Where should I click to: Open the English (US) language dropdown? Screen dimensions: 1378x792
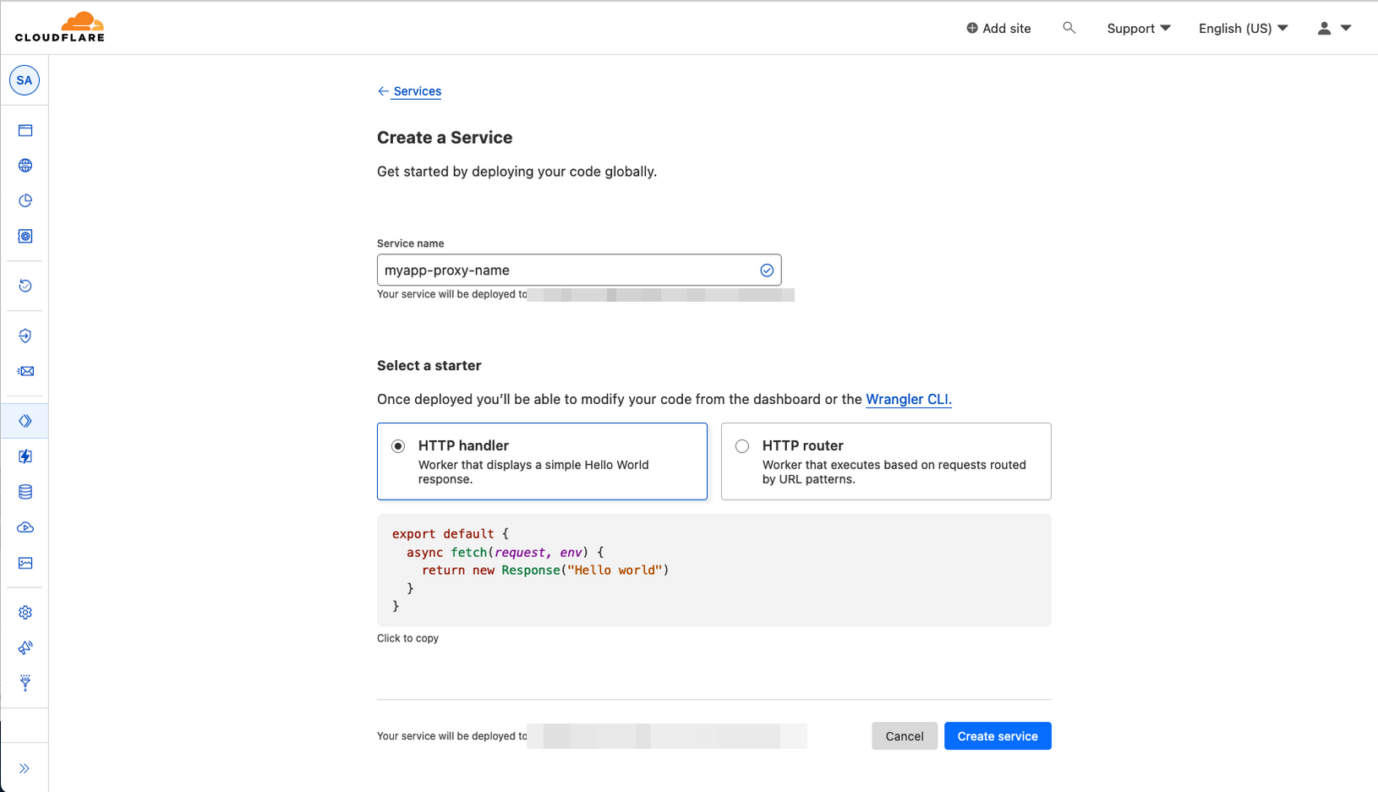coord(1242,28)
